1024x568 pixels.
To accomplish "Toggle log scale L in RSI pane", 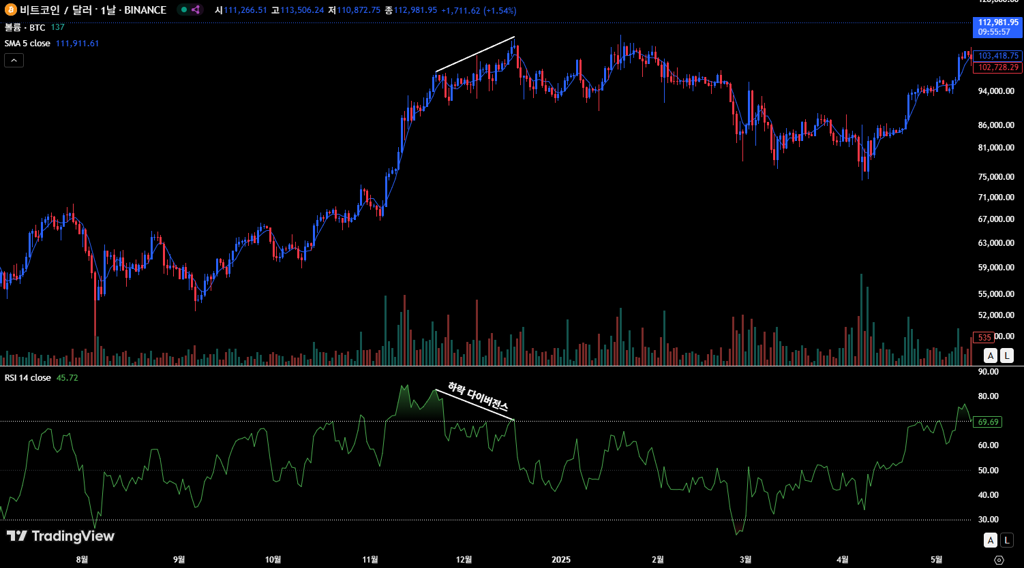I will (1007, 540).
